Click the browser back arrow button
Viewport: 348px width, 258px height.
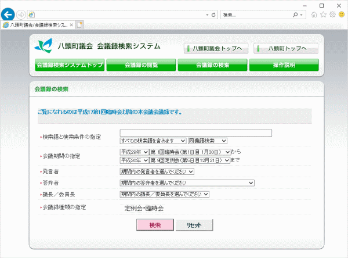click(8, 15)
